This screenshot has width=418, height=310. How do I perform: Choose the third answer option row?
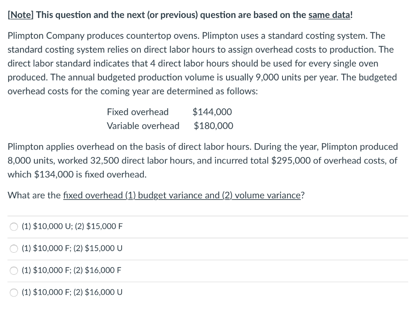[71, 270]
